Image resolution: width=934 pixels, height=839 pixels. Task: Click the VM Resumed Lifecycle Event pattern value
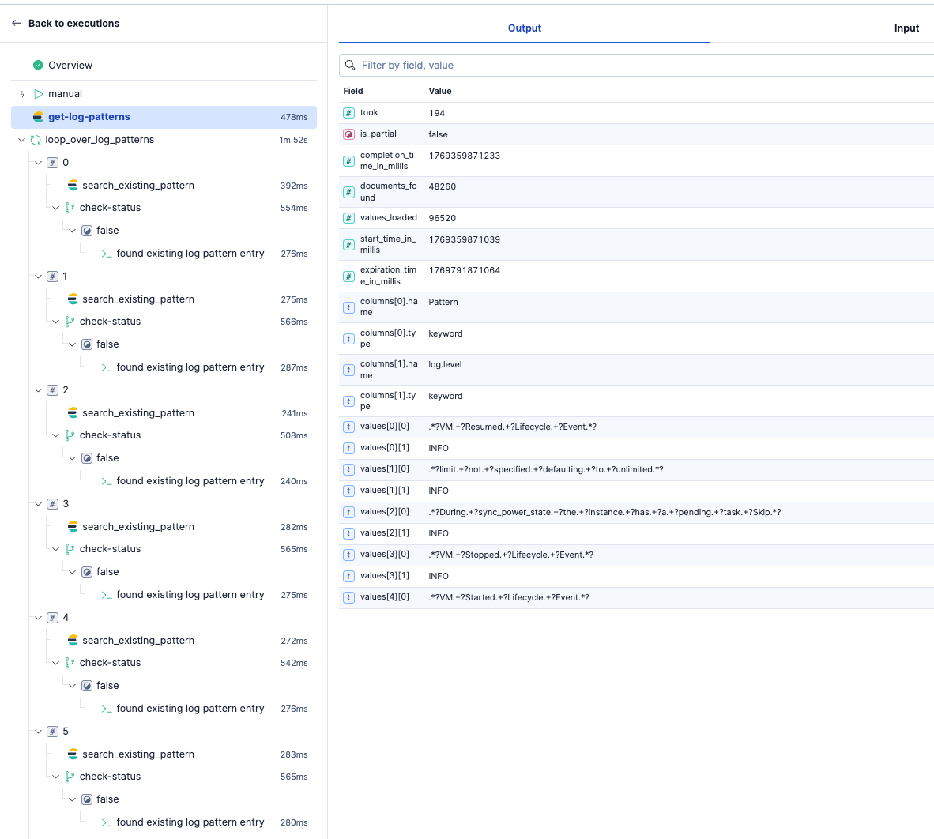[512, 427]
